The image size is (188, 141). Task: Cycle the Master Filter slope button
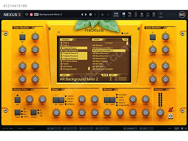tap(33, 113)
